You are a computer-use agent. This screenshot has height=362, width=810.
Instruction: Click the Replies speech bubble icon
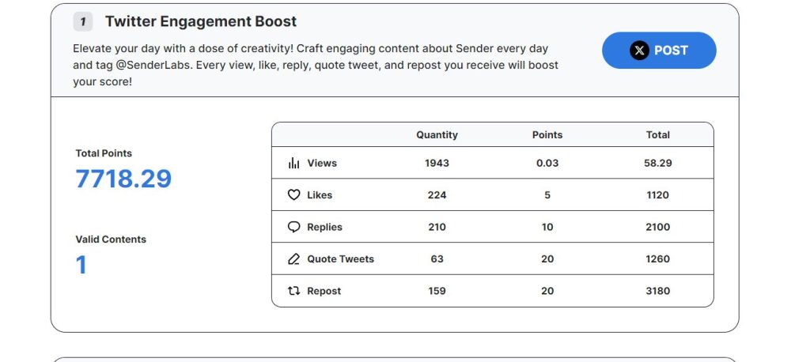click(294, 227)
